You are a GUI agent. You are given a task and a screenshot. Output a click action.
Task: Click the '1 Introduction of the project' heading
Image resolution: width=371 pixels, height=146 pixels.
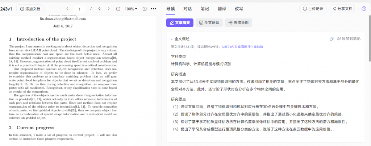(x=43, y=39)
